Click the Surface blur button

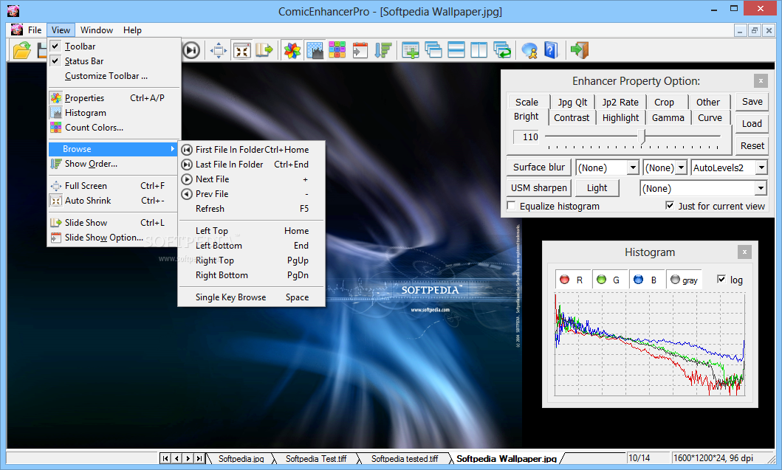[x=538, y=167]
